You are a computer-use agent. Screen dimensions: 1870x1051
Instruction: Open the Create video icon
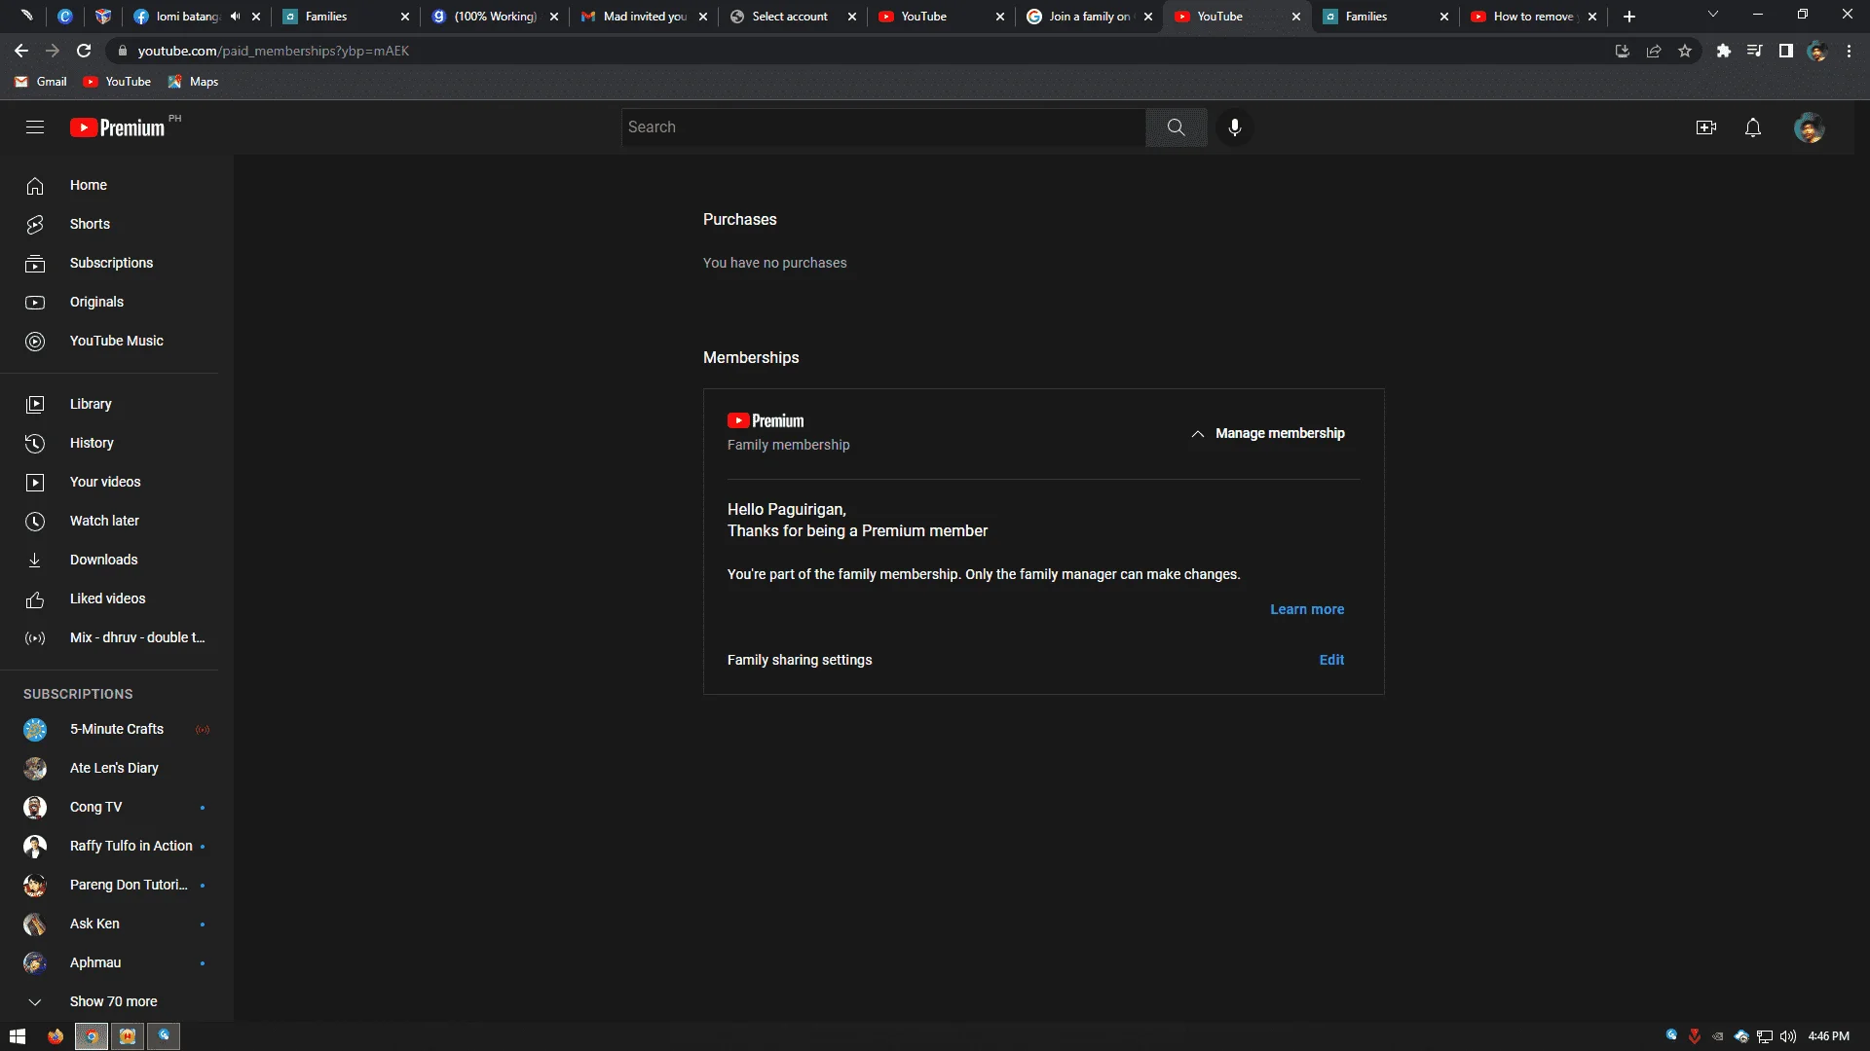(1705, 127)
